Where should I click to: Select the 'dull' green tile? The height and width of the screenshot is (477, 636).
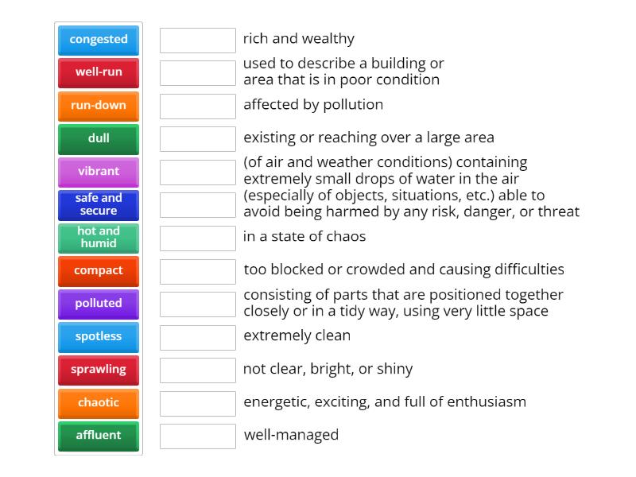click(98, 138)
